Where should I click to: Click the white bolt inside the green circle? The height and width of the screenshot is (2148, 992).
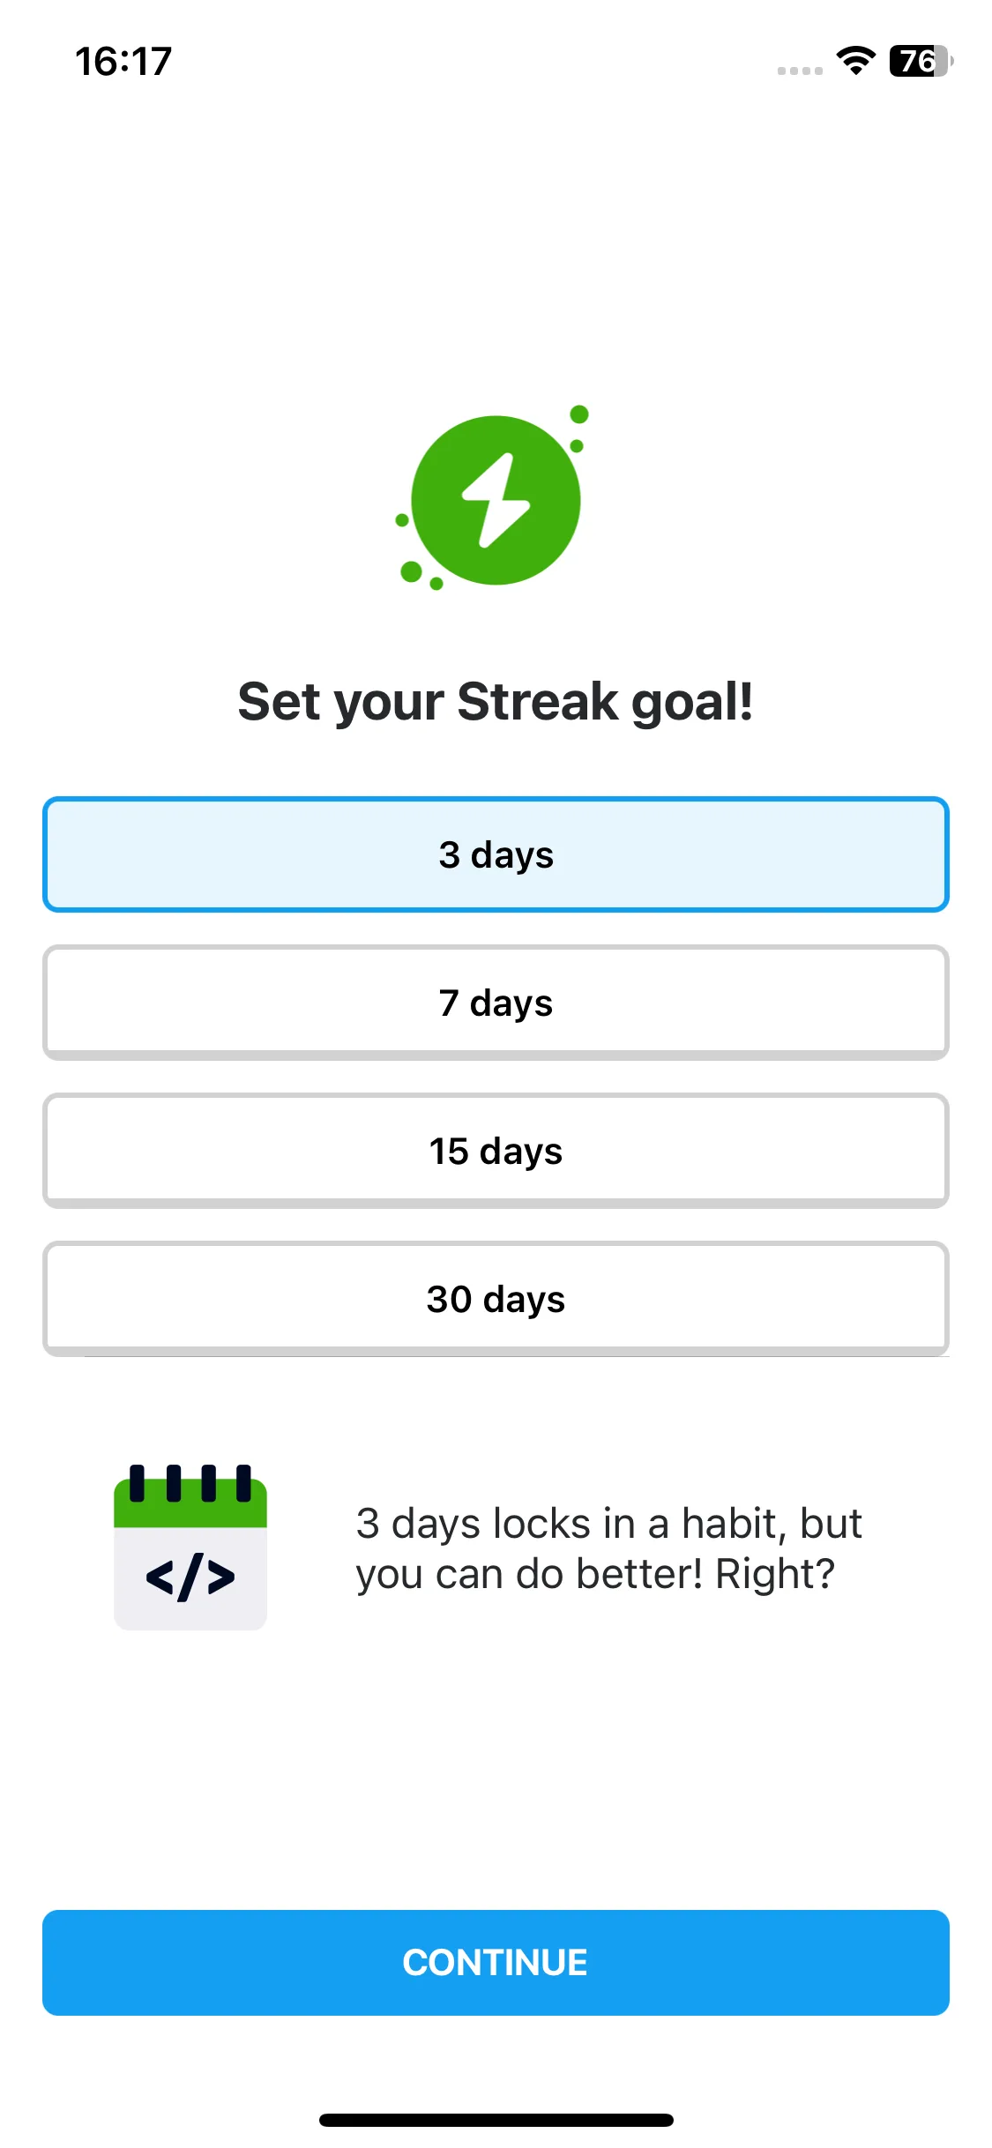496,500
